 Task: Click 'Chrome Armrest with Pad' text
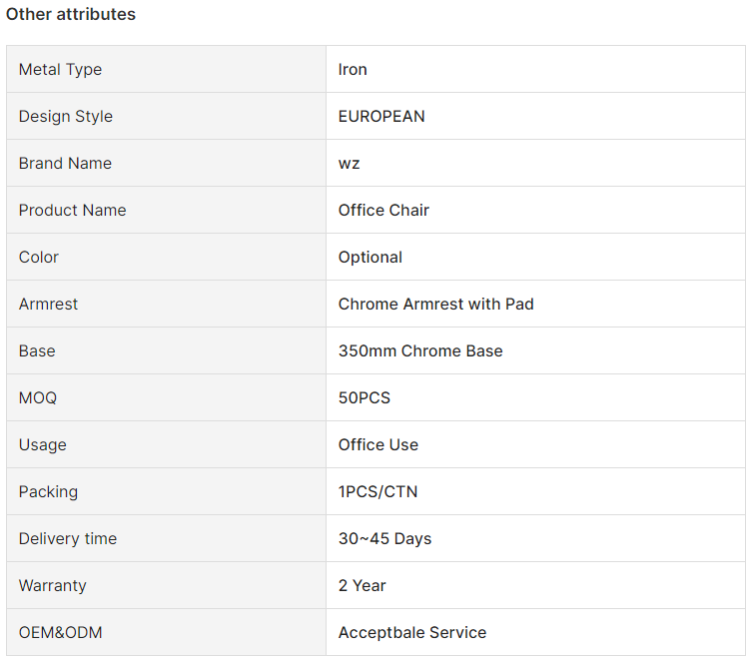point(435,304)
